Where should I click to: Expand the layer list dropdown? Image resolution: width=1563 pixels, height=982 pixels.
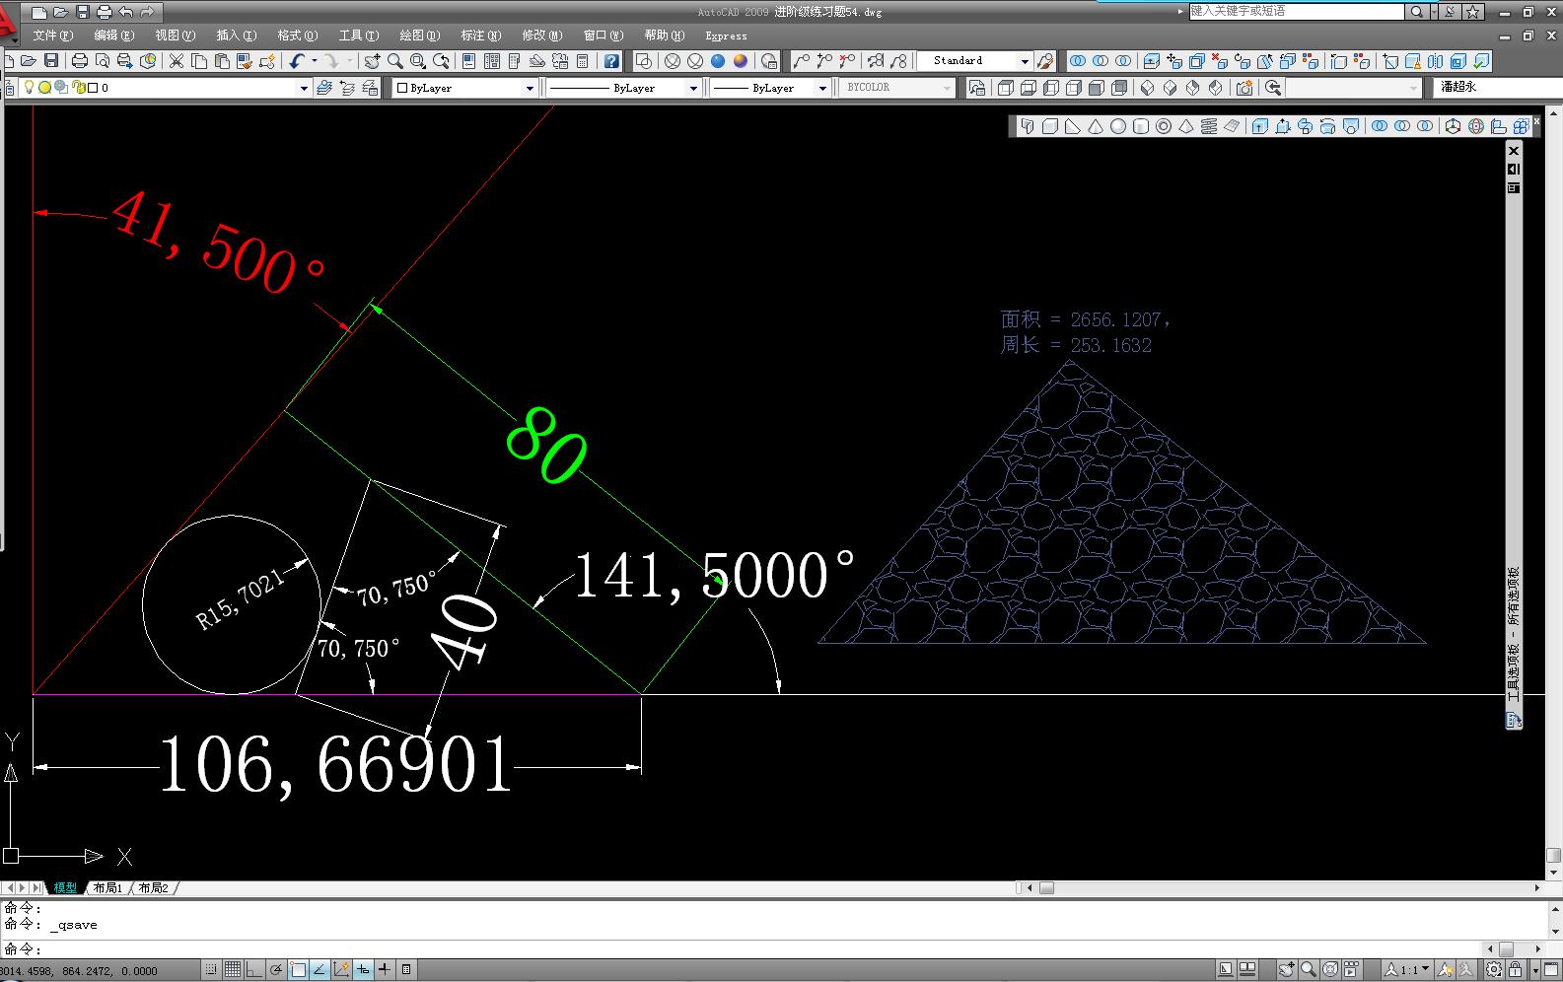304,88
